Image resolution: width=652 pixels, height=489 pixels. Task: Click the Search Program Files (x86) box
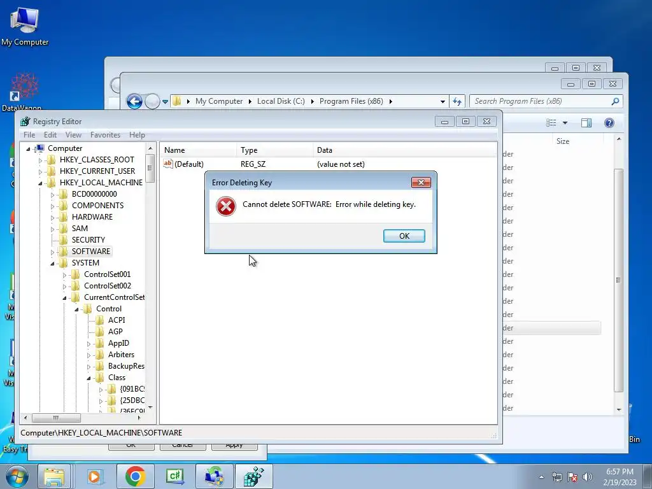point(546,101)
